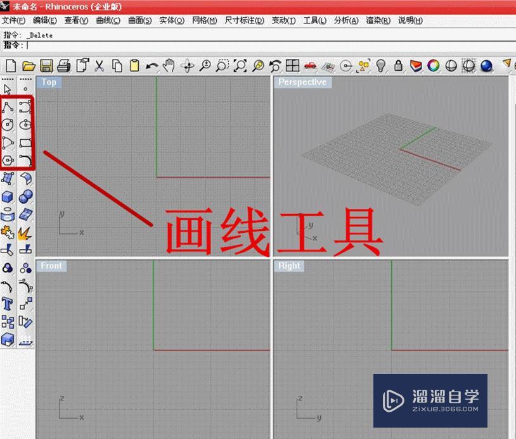
Task: Click the Zoom dynamic magnifier icon
Action: tap(205, 66)
